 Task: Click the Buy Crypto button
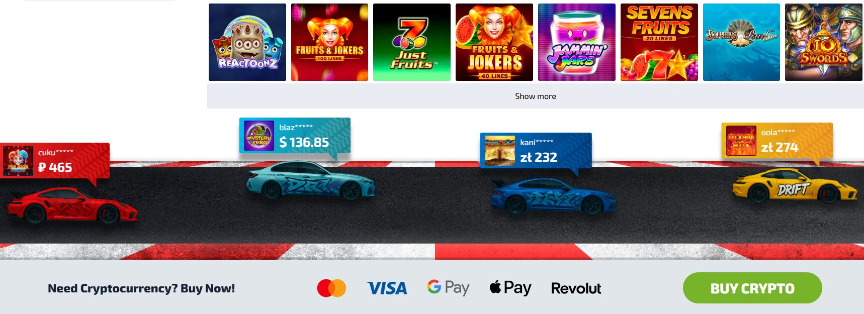pyautogui.click(x=752, y=288)
